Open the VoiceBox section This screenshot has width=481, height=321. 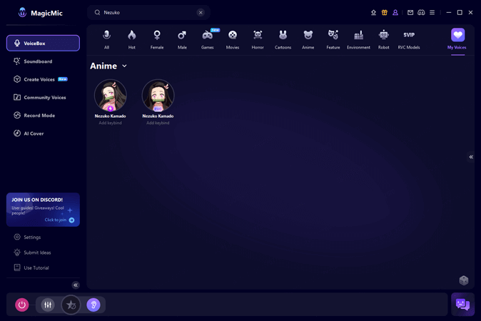(x=43, y=44)
